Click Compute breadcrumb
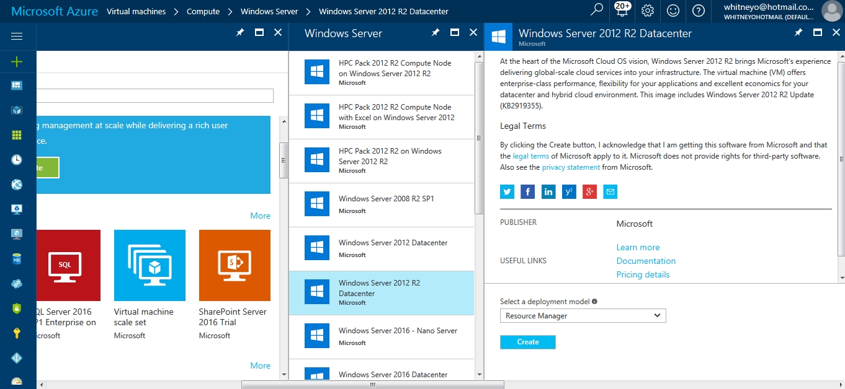This screenshot has width=845, height=389. tap(203, 11)
